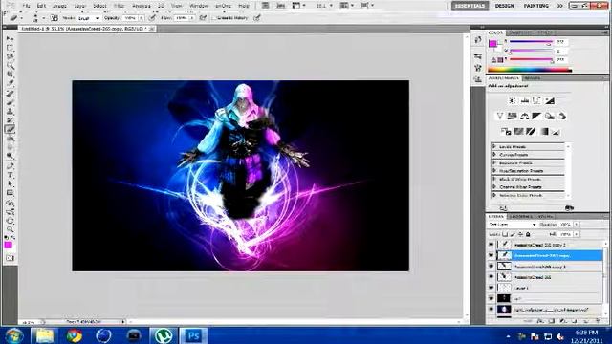Toggle visibility of the bottom light layer
The height and width of the screenshot is (344, 612).
coord(491,309)
